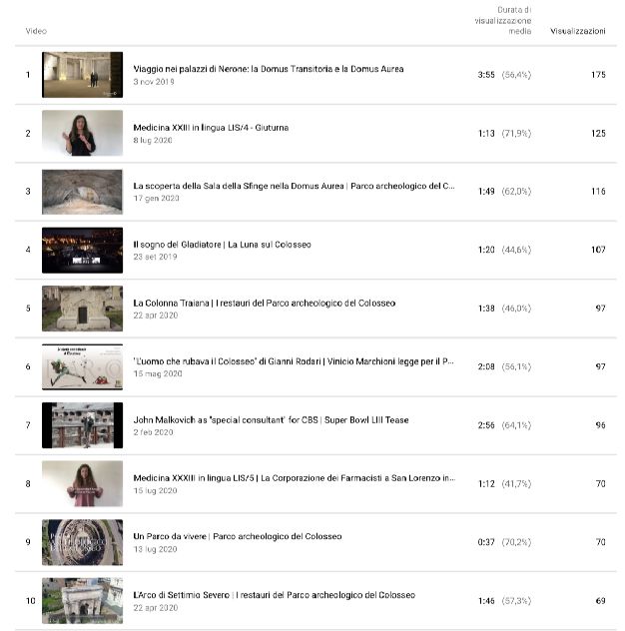Viewport: 625px width, 631px height.
Task: Open the Sala della Sfinge video thumbnail
Action: [x=82, y=192]
